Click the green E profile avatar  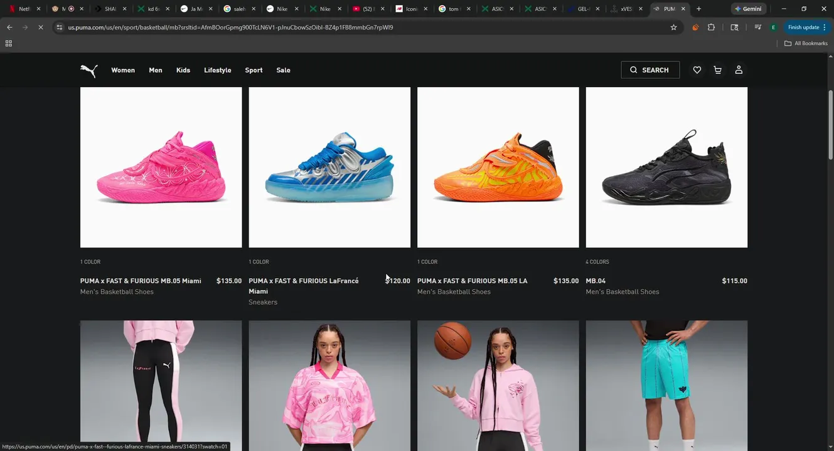(x=773, y=28)
